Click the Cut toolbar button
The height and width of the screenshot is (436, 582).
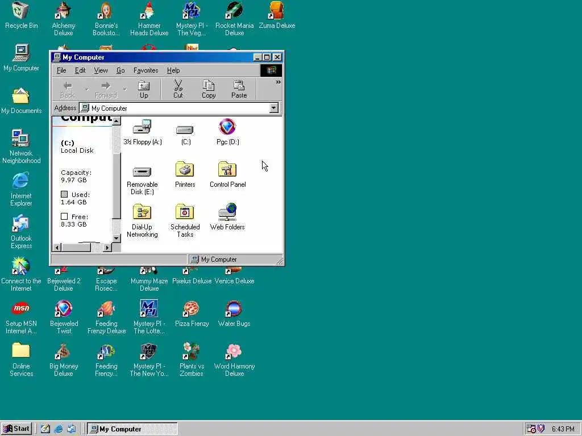178,89
